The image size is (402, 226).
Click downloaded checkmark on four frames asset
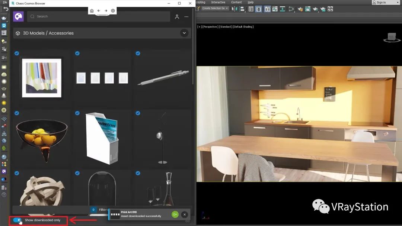tap(77, 53)
